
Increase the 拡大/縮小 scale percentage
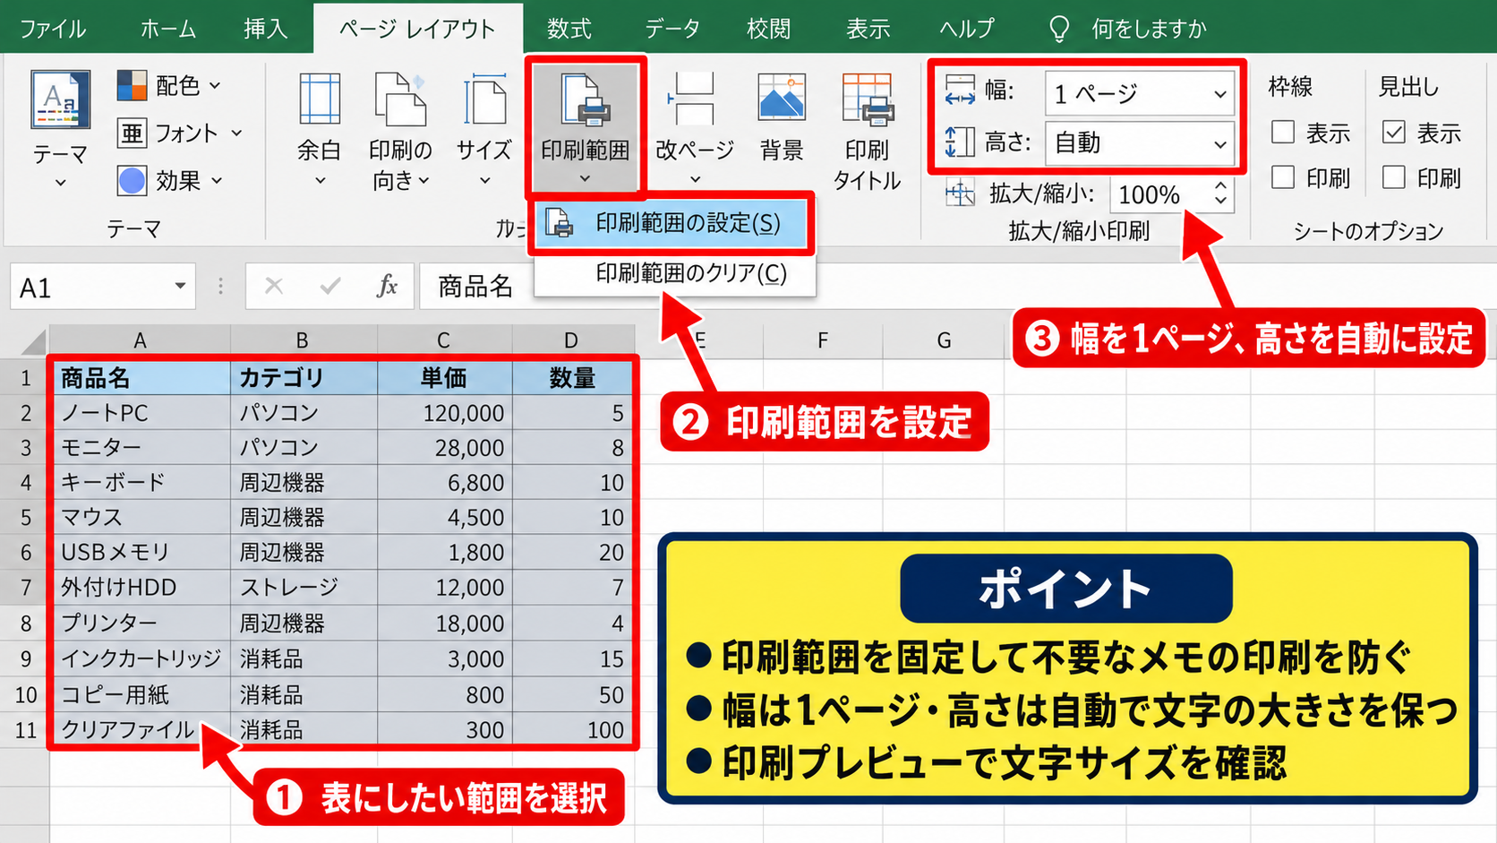[x=1220, y=186]
